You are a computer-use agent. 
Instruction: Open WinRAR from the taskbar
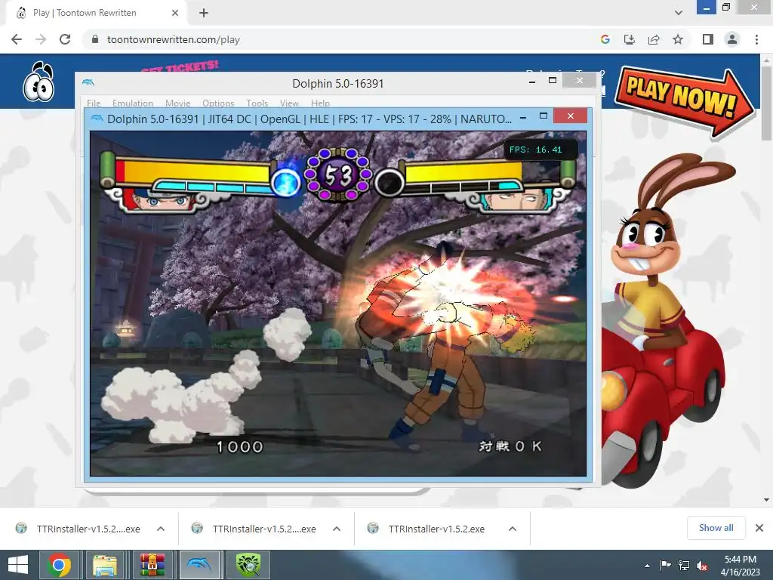pyautogui.click(x=152, y=565)
